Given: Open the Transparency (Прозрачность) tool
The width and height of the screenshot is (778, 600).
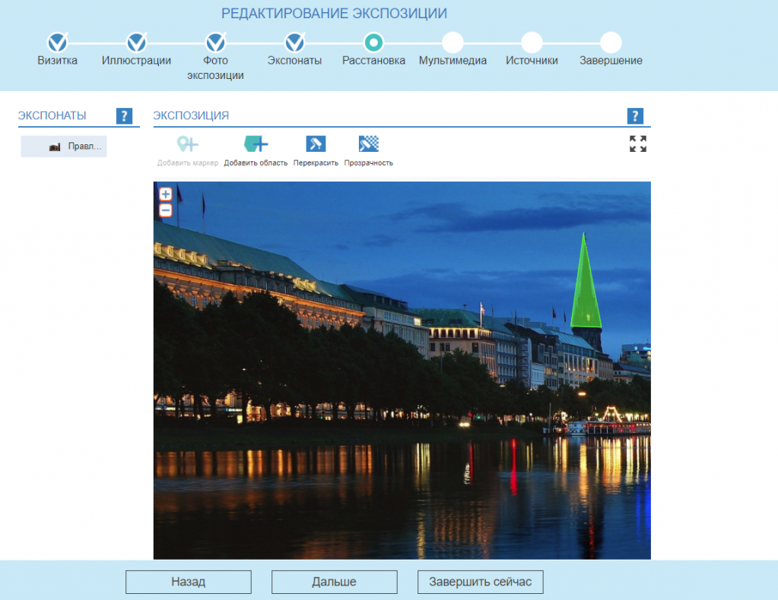Looking at the screenshot, I should pyautogui.click(x=368, y=144).
